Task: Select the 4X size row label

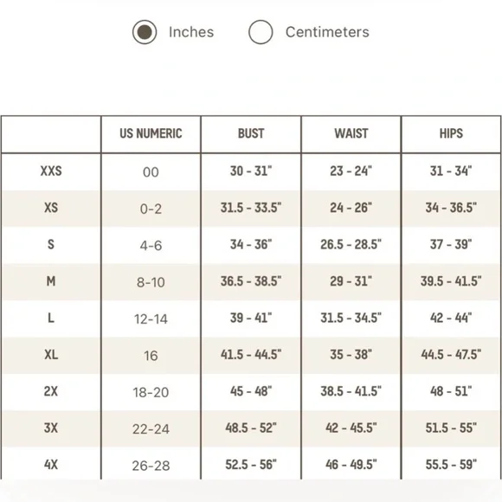Action: click(51, 465)
